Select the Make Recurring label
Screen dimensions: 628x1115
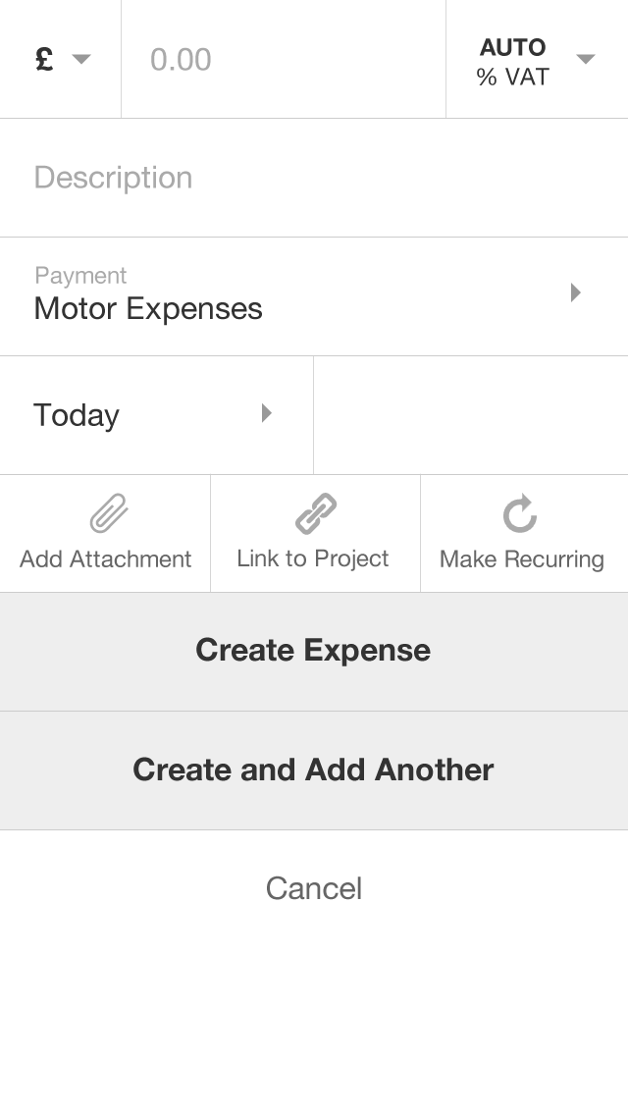tap(521, 559)
